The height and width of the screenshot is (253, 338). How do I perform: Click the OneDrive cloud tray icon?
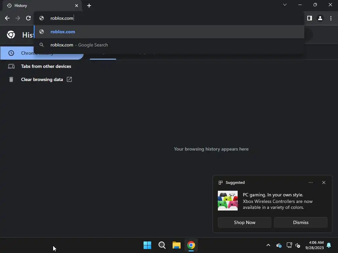tap(279, 245)
